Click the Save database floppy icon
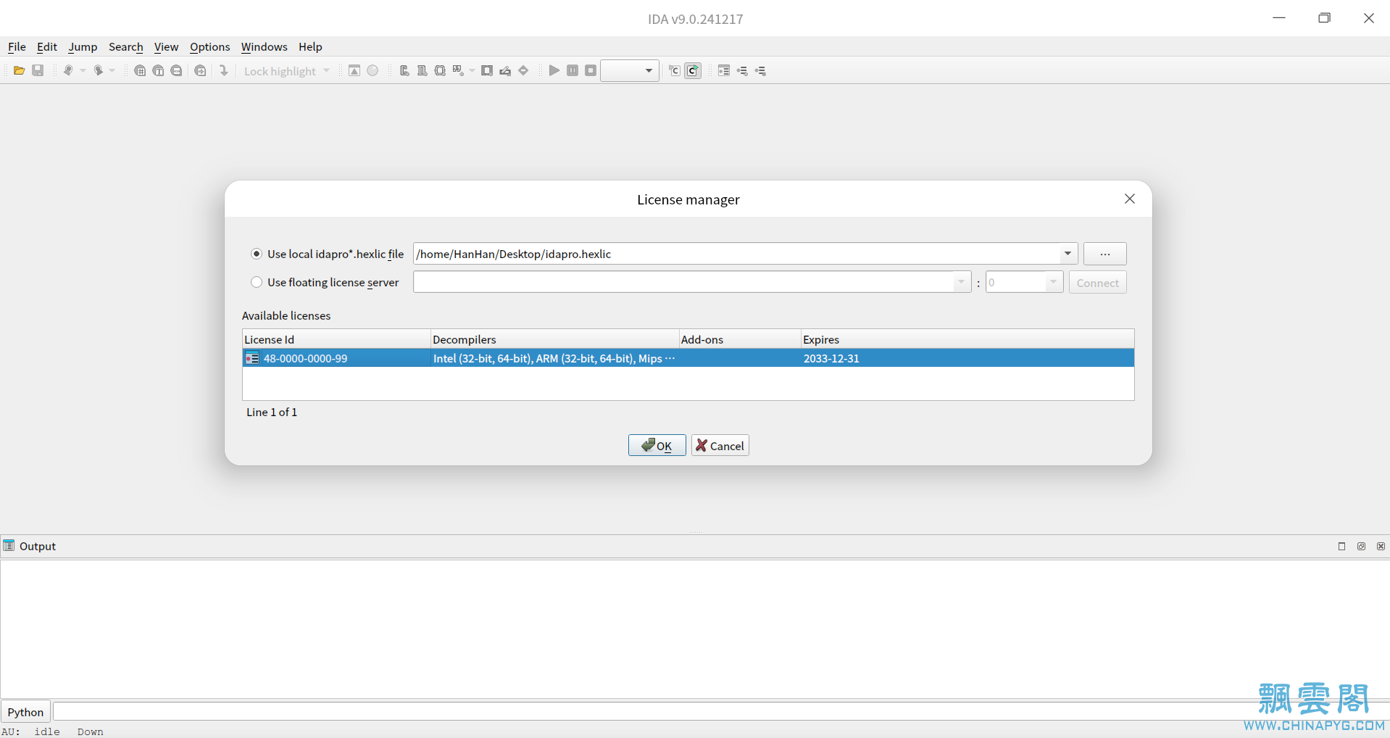Viewport: 1390px width, 738px height. [38, 70]
